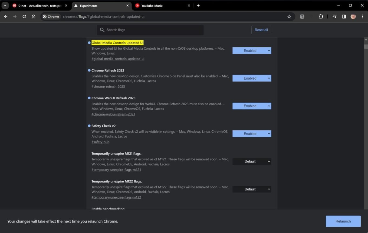Click the Reset all button
The width and height of the screenshot is (368, 233).
pos(261,30)
